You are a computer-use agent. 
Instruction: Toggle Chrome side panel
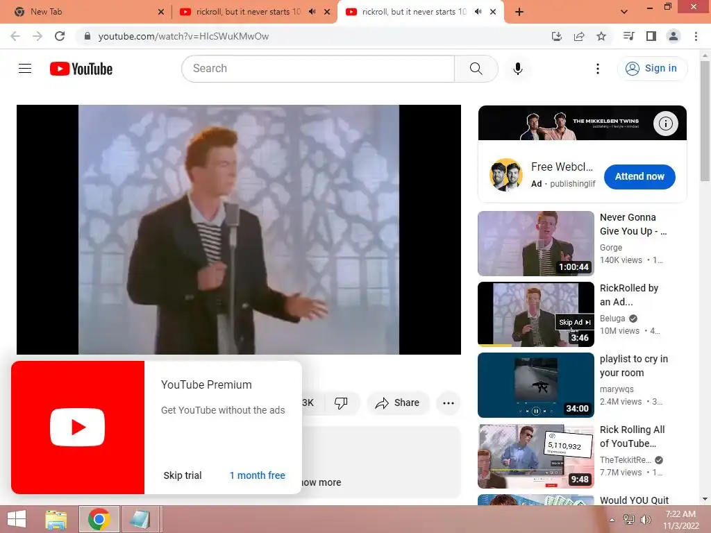click(x=651, y=36)
